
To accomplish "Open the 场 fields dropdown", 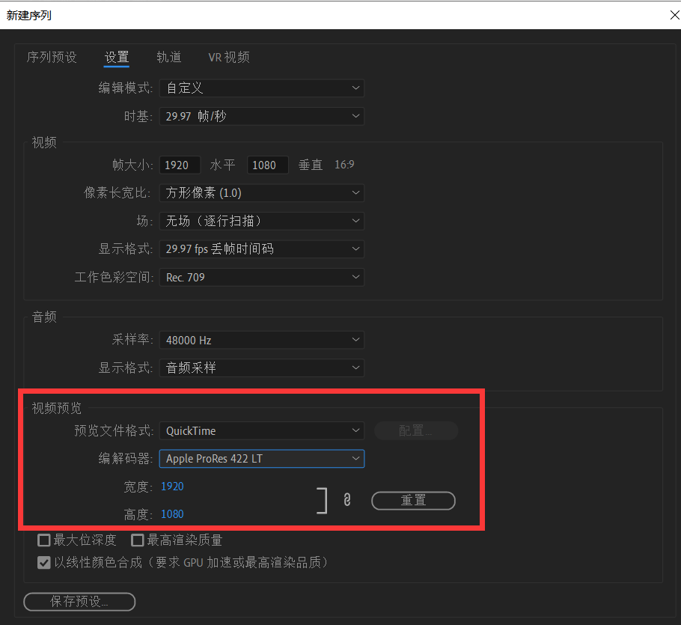I will pyautogui.click(x=262, y=221).
